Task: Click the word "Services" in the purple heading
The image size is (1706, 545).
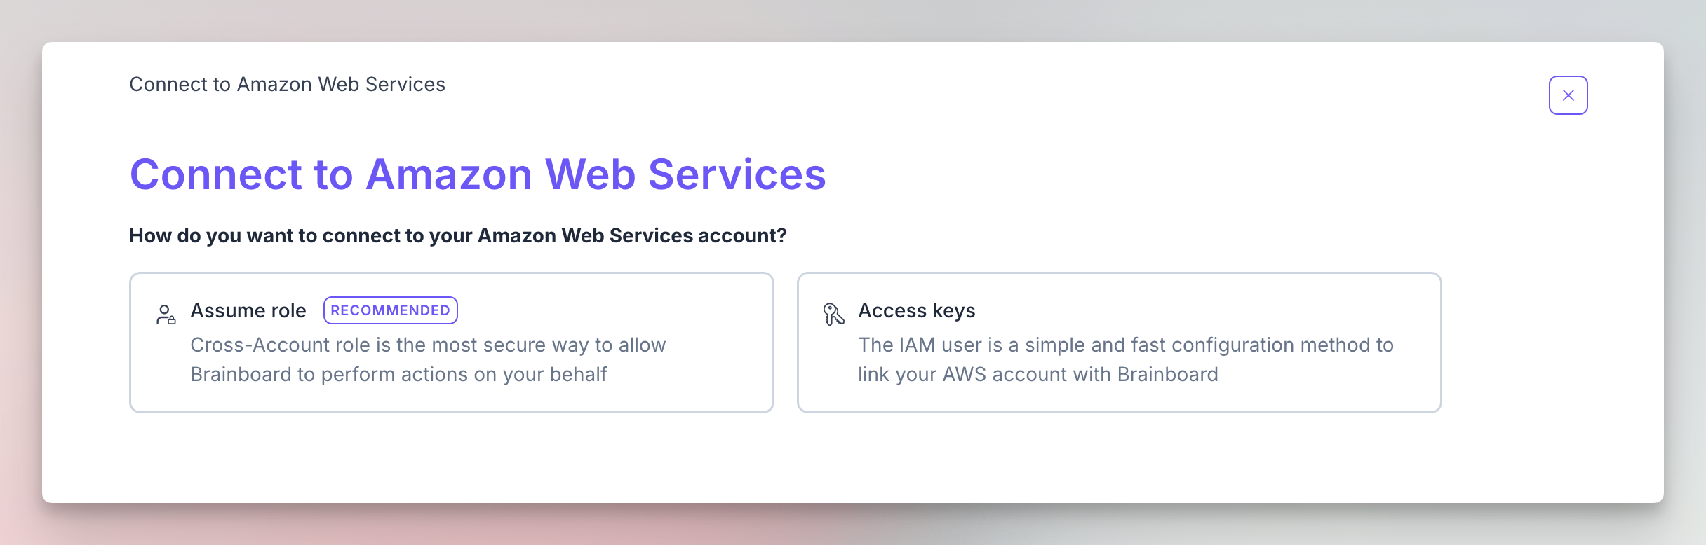Action: tap(737, 174)
